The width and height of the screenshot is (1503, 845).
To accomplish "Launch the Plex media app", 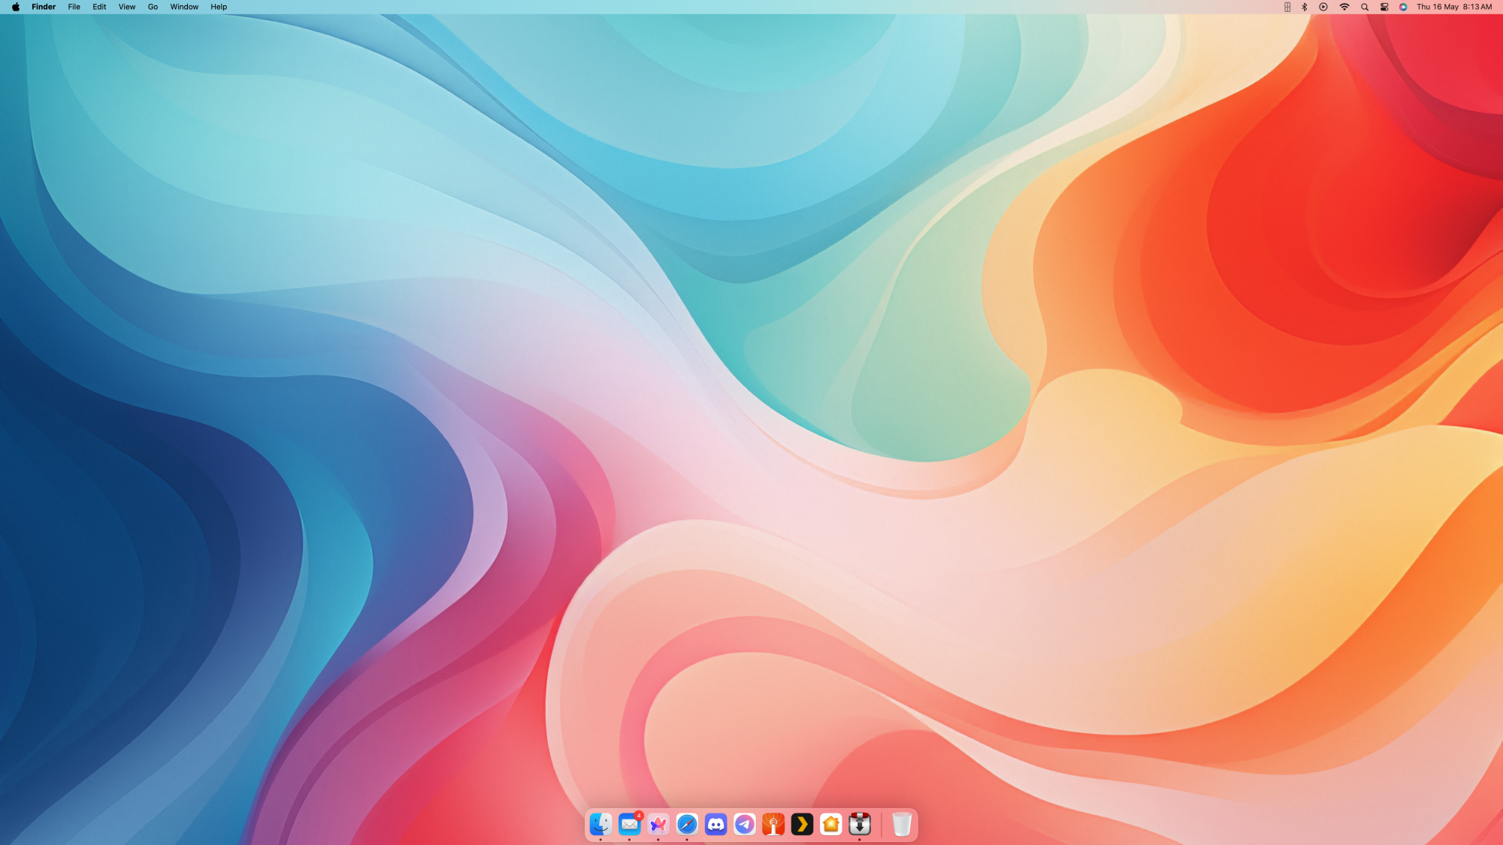I will (x=802, y=825).
